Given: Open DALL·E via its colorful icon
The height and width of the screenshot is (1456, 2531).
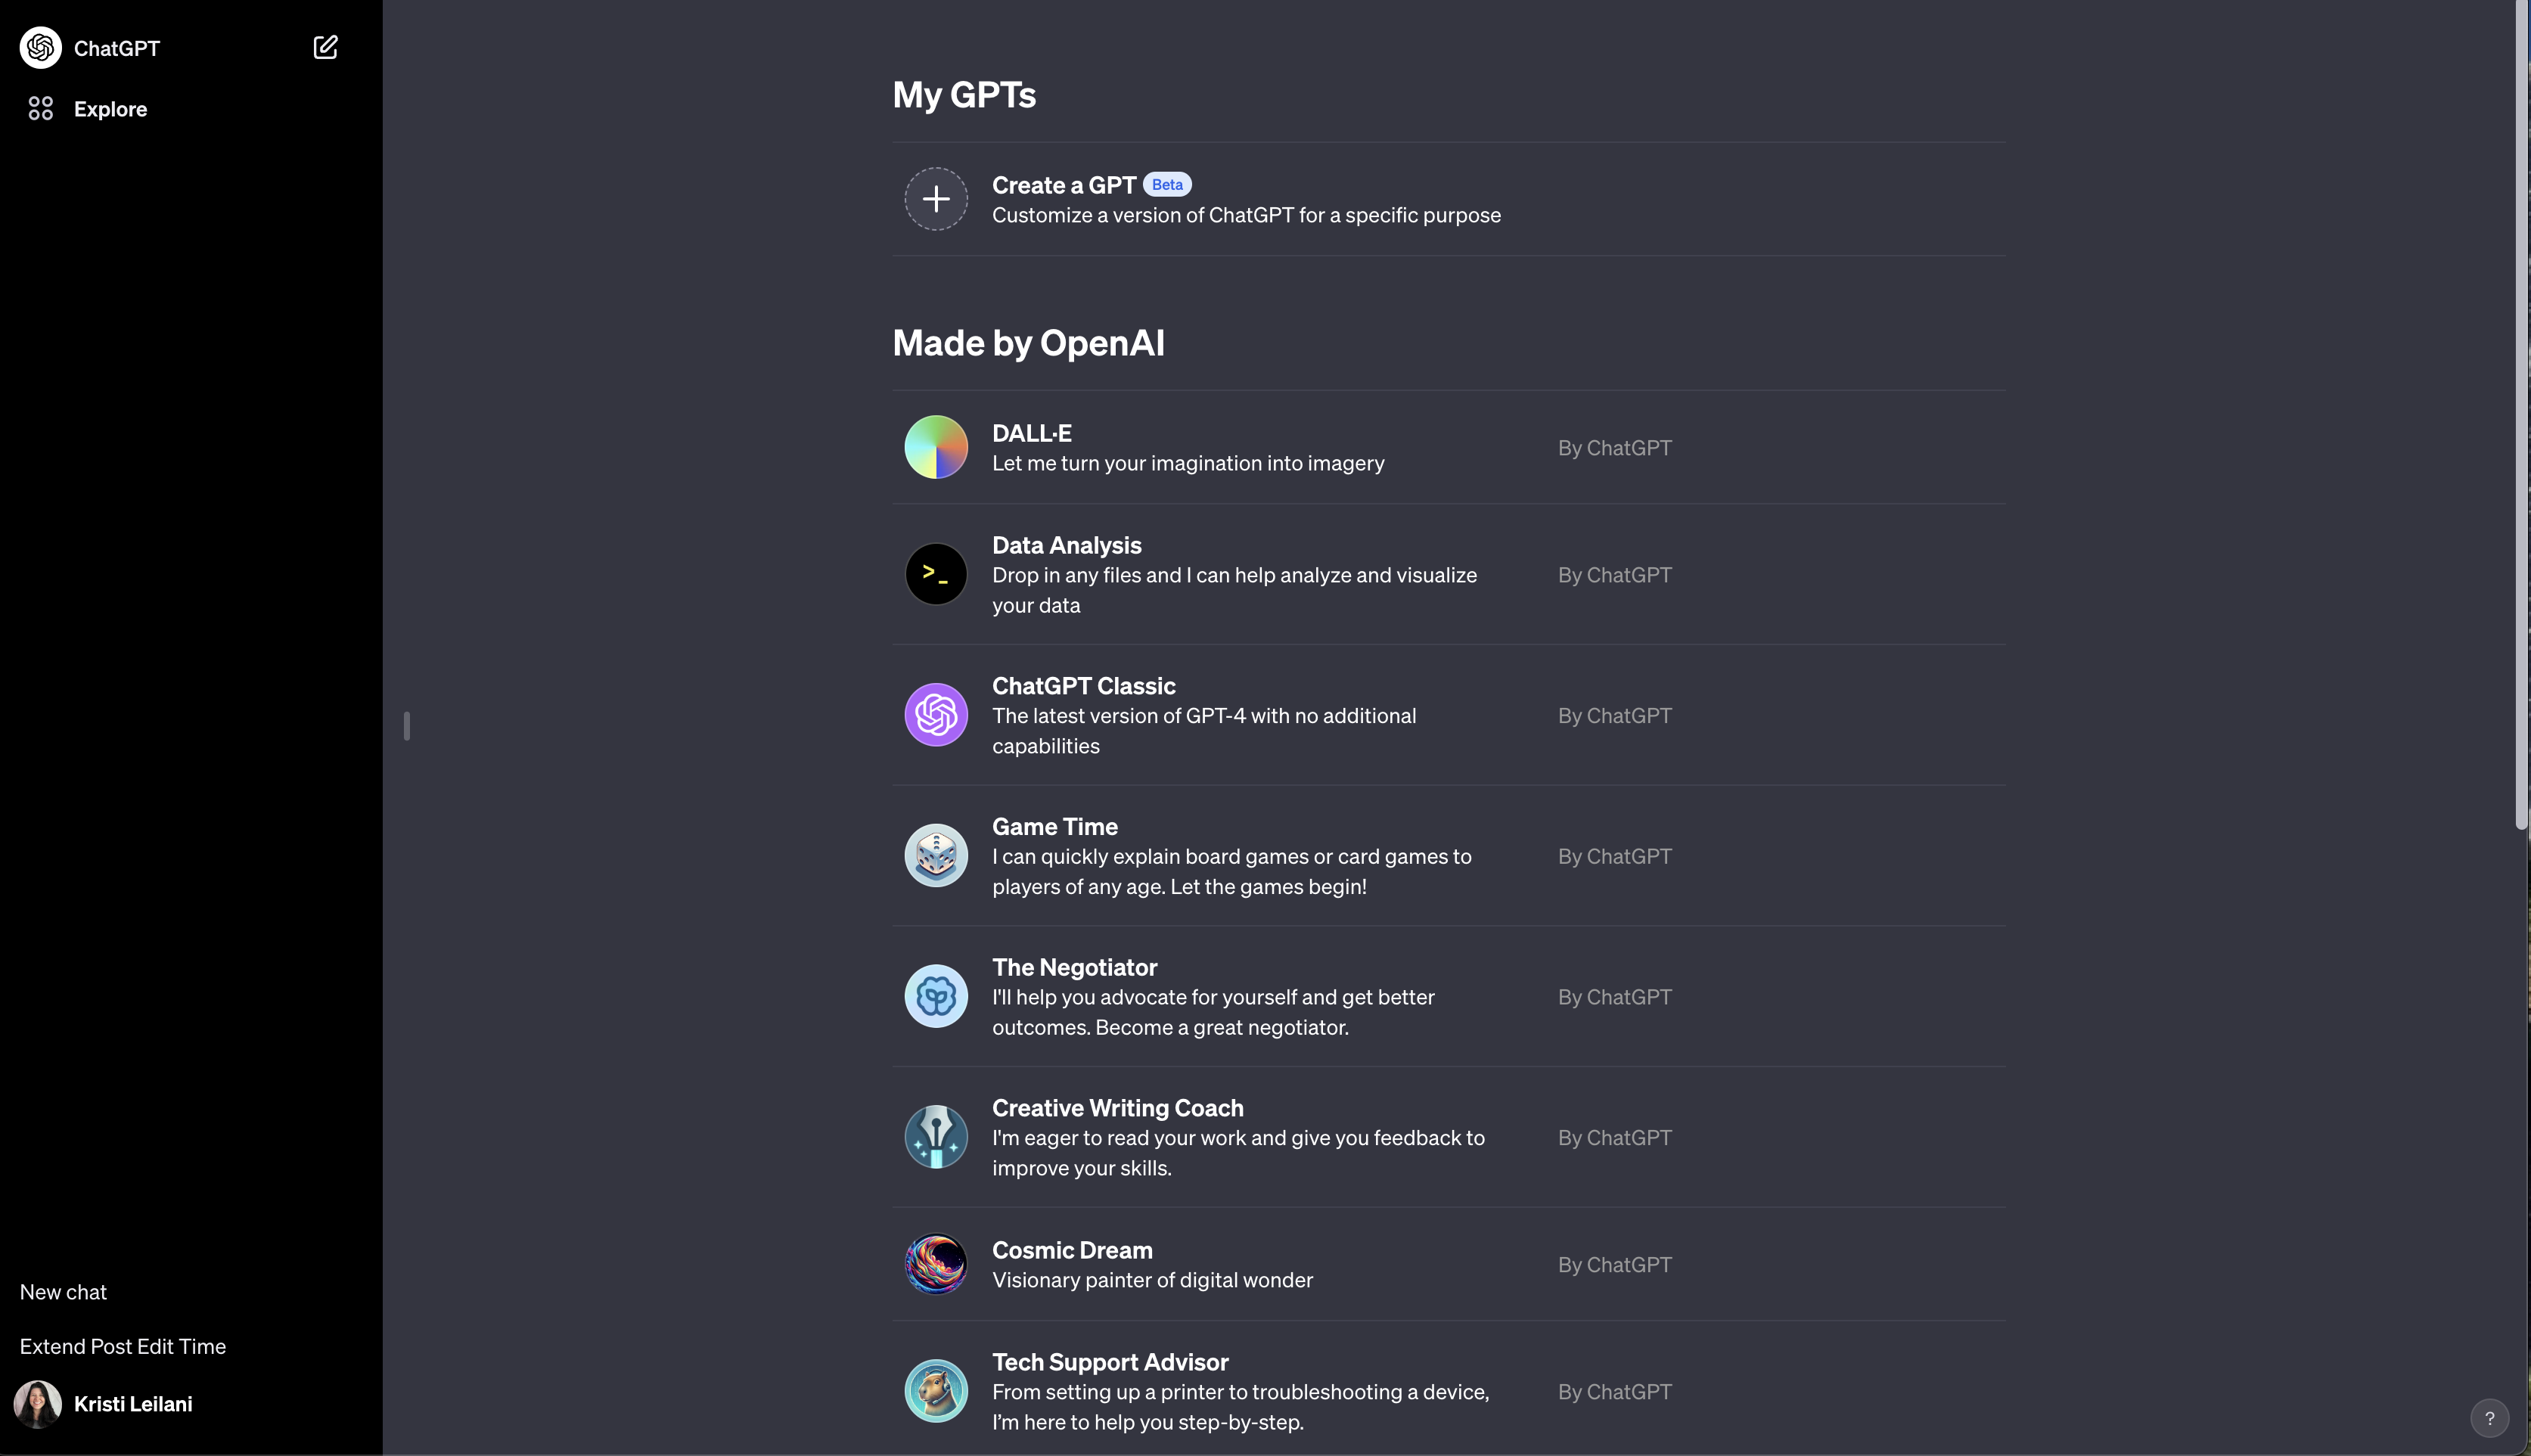Looking at the screenshot, I should [x=936, y=447].
